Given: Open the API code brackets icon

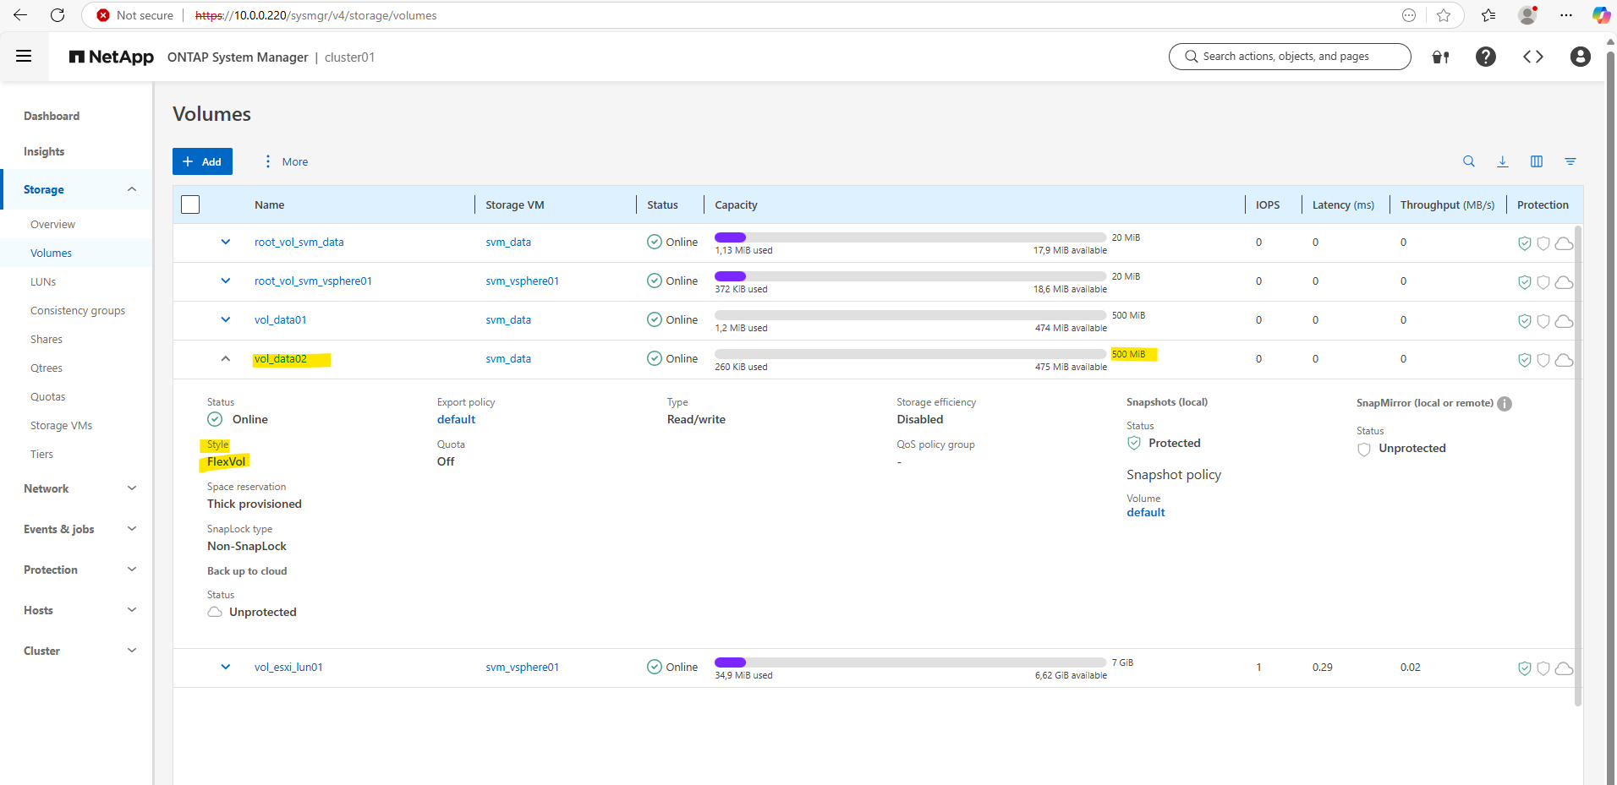Looking at the screenshot, I should (1533, 57).
